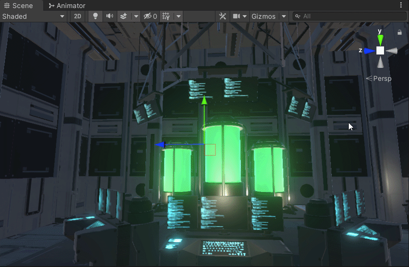Click the Scene view options kebab menu

pos(401,4)
